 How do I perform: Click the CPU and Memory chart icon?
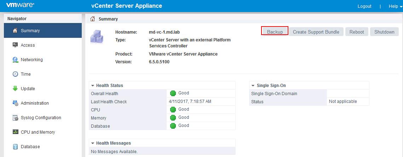[15, 132]
